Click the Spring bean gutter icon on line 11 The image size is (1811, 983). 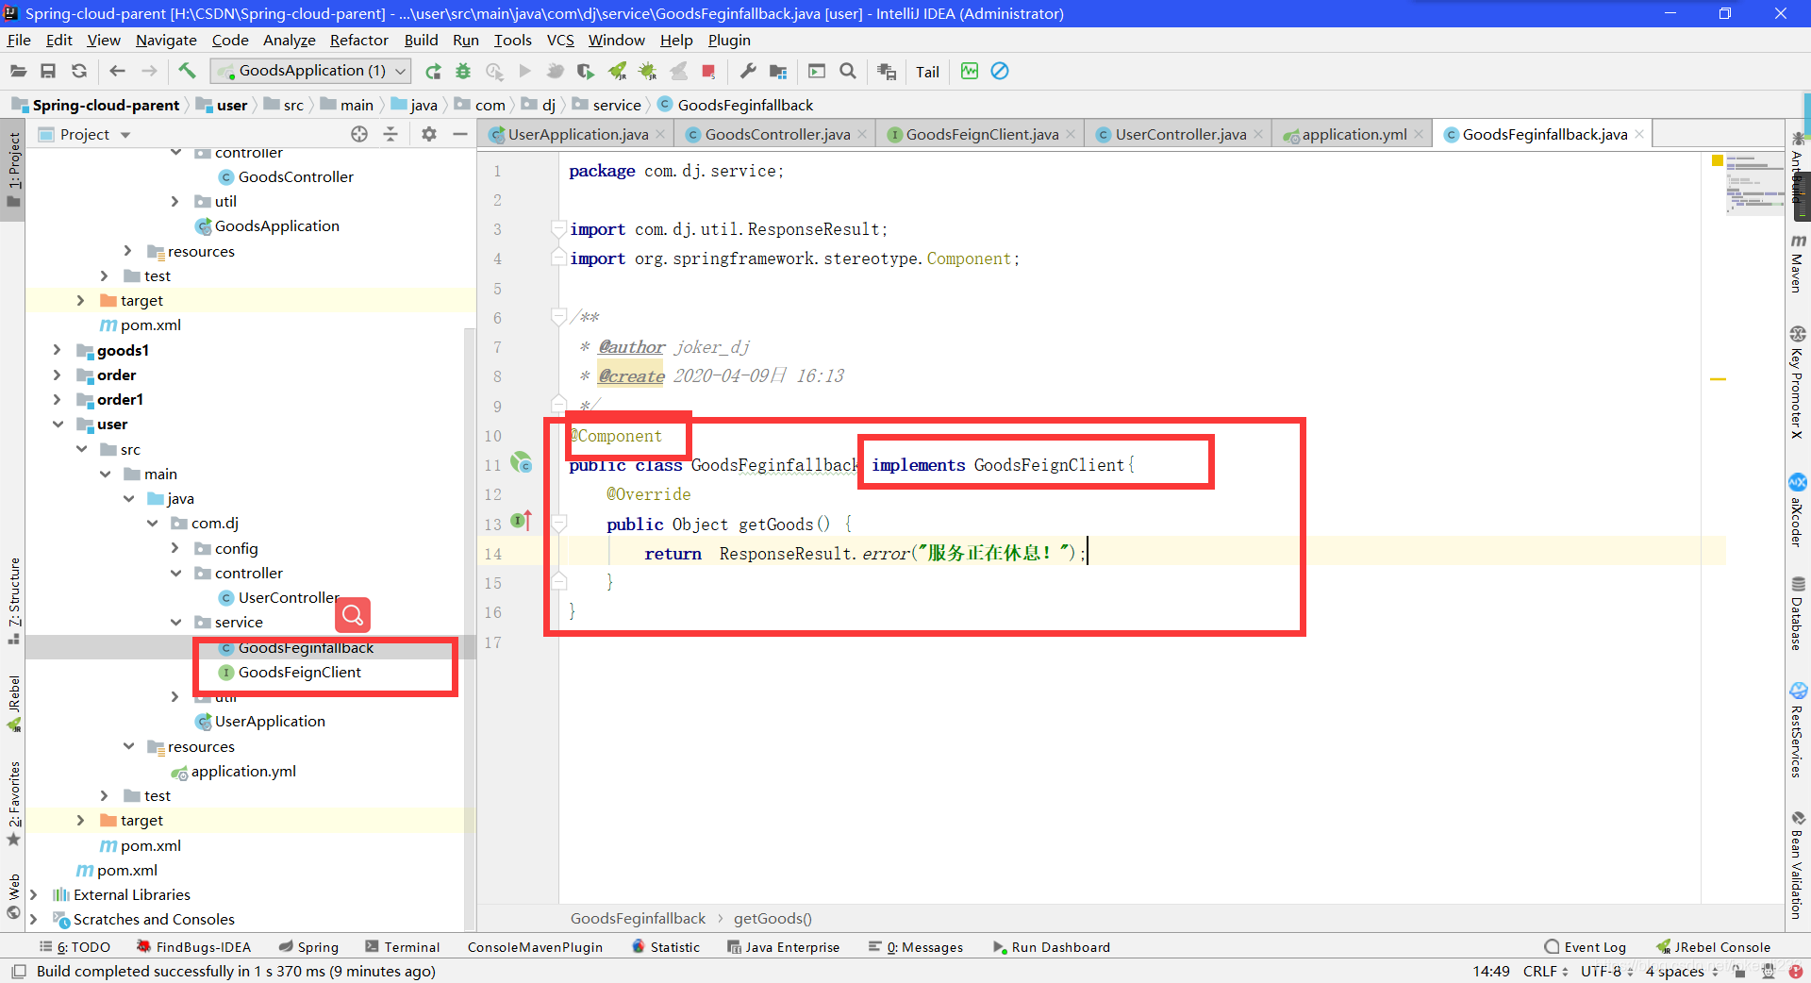(x=522, y=463)
